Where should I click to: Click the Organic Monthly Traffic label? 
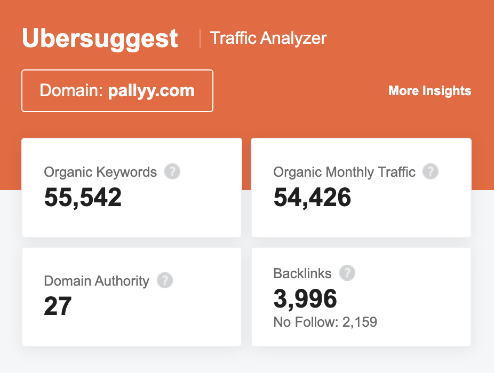point(344,172)
